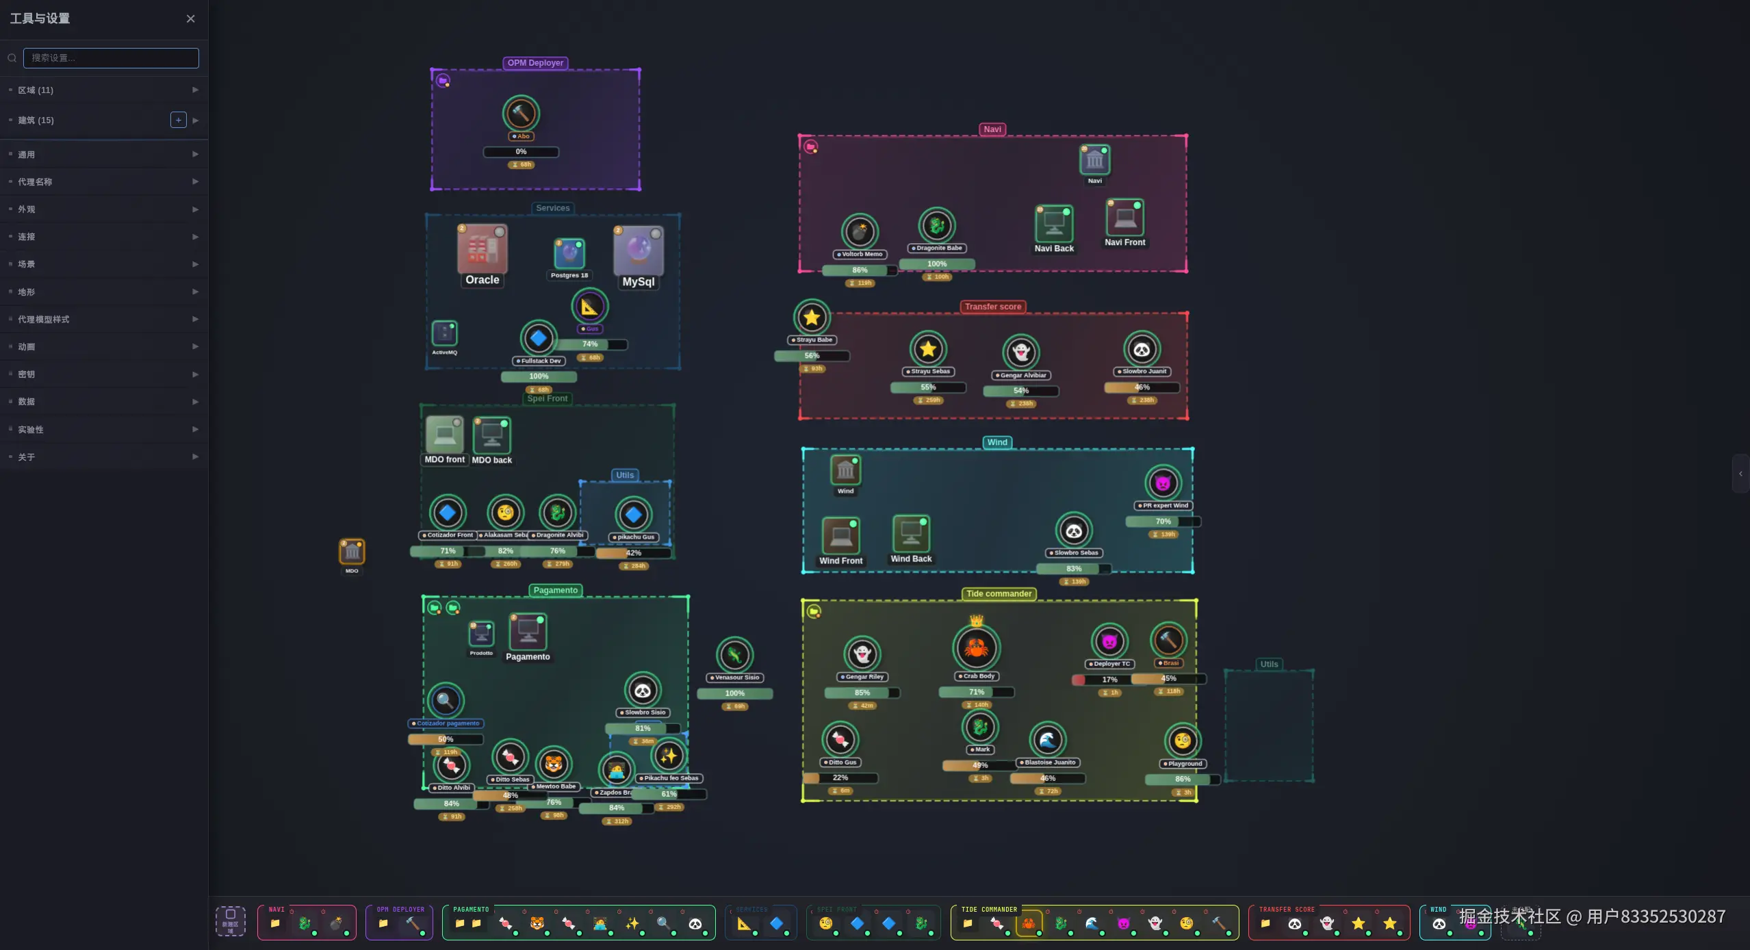Image resolution: width=1750 pixels, height=950 pixels.
Task: Click the 搜索设置 search field
Action: [111, 58]
